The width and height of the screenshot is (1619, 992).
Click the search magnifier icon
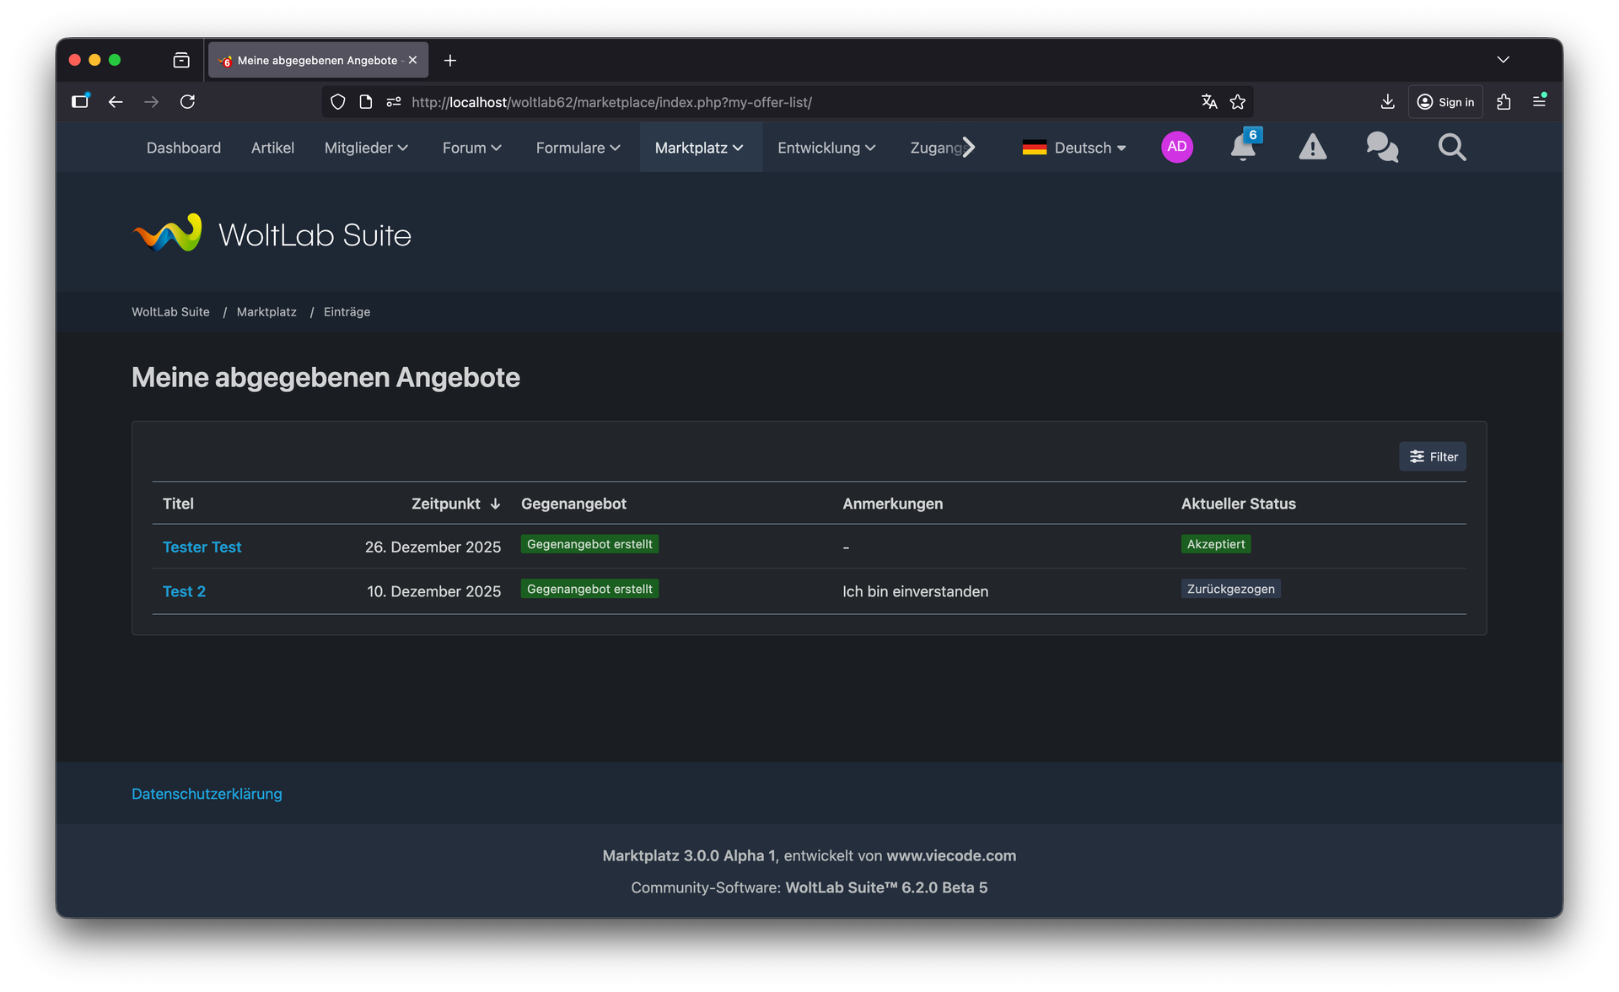1451,148
